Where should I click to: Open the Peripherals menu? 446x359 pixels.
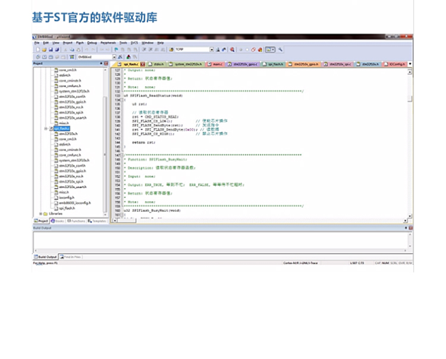pos(108,43)
